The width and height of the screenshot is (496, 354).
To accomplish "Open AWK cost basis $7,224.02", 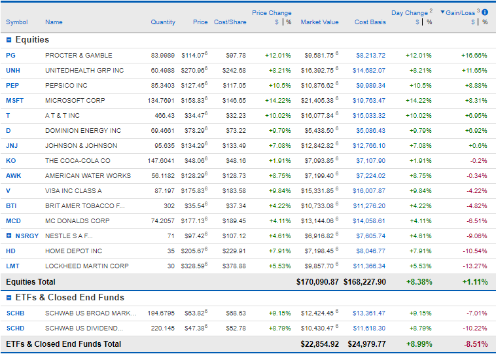I will tap(371, 176).
